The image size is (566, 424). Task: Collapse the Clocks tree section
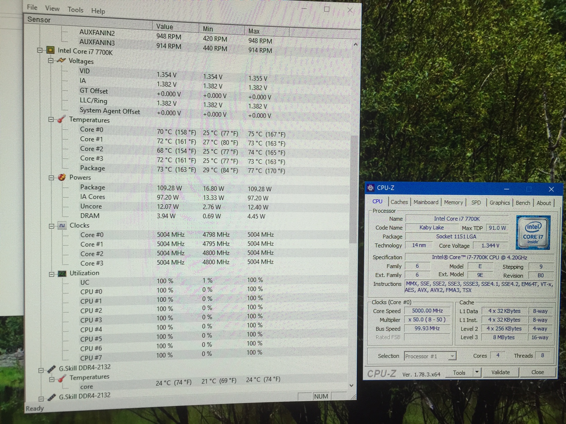(51, 226)
